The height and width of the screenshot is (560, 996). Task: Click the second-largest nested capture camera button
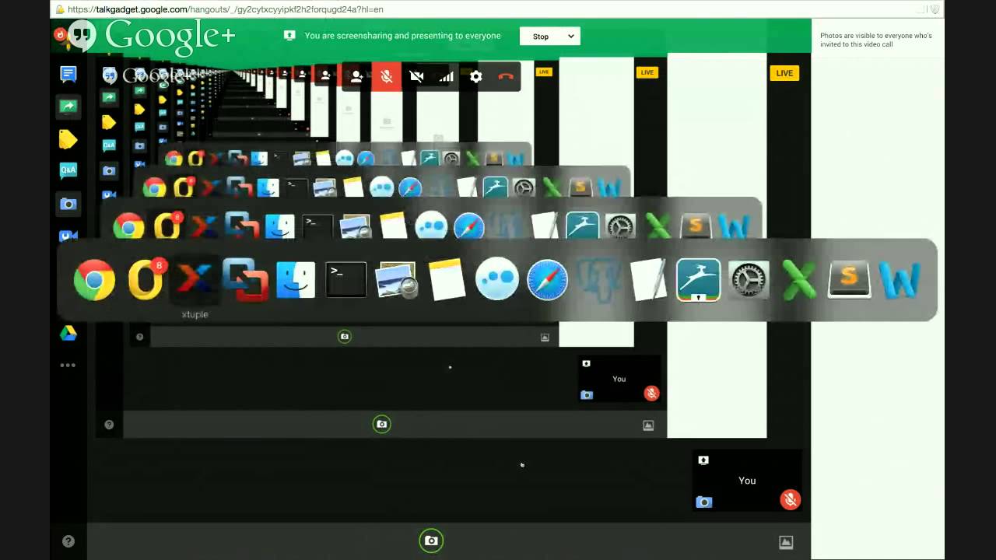click(381, 424)
